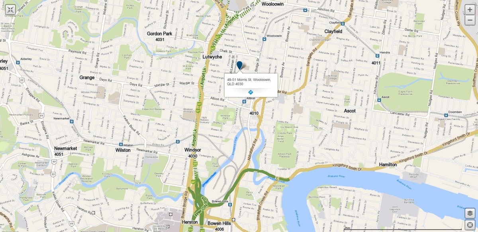This screenshot has height=232, width=478.
Task: Click the Doomben train station icon
Action: tap(447, 115)
